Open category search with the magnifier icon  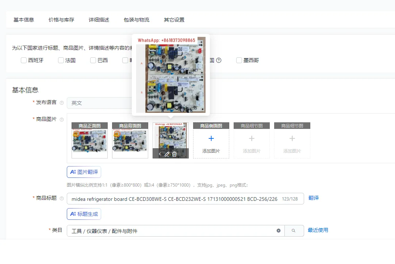pyautogui.click(x=294, y=230)
